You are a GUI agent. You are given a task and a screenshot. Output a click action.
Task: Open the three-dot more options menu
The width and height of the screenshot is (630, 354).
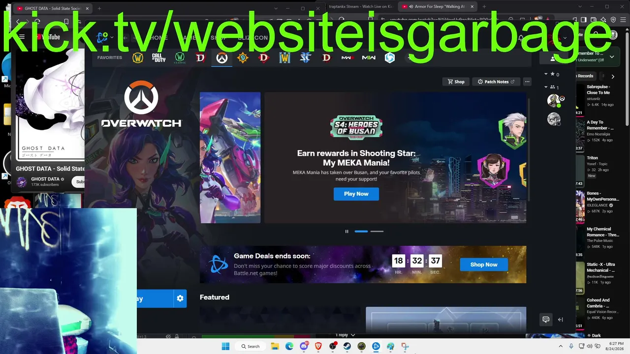[527, 82]
